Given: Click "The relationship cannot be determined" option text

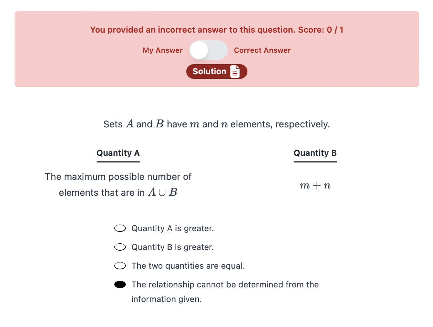Looking at the screenshot, I should click(x=225, y=285).
